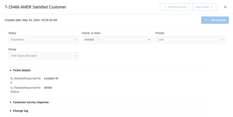Open the Group dropdown for DSX Team
The width and height of the screenshot is (233, 117).
[x=43, y=56]
